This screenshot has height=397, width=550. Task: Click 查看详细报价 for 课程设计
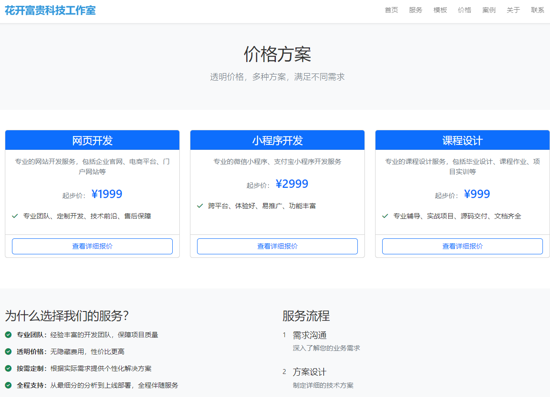click(462, 246)
